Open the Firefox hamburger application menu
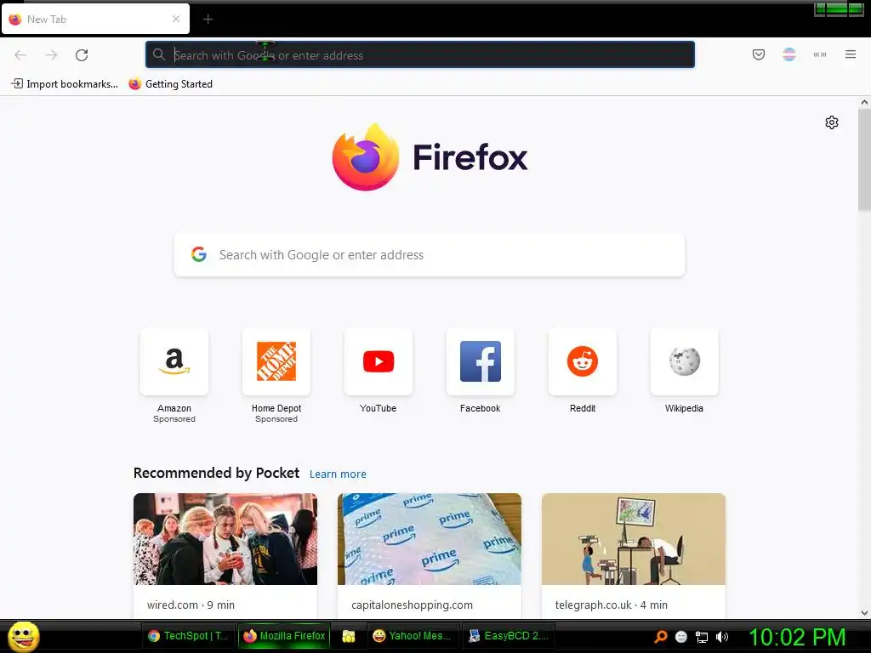 (851, 54)
